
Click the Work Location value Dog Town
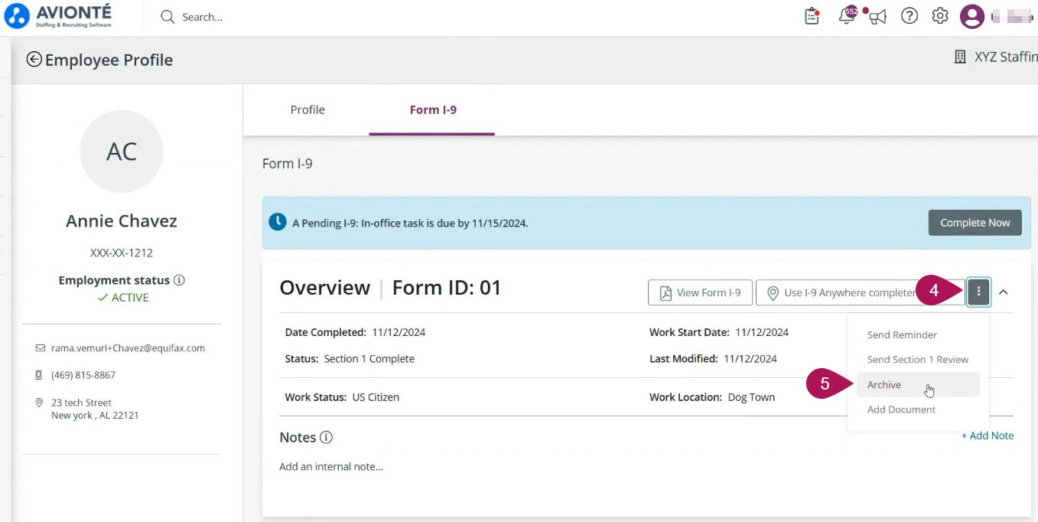pos(751,397)
